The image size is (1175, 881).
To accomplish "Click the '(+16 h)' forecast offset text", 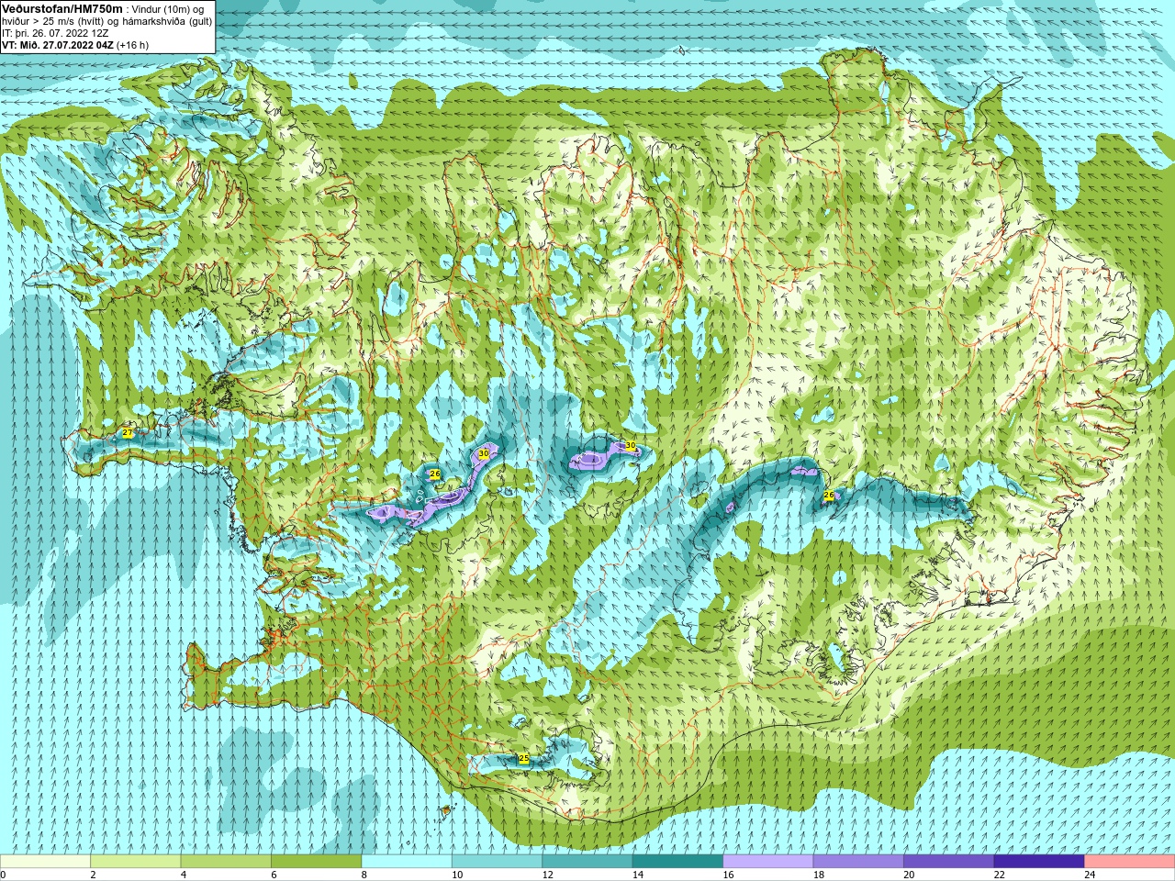I will click(132, 45).
